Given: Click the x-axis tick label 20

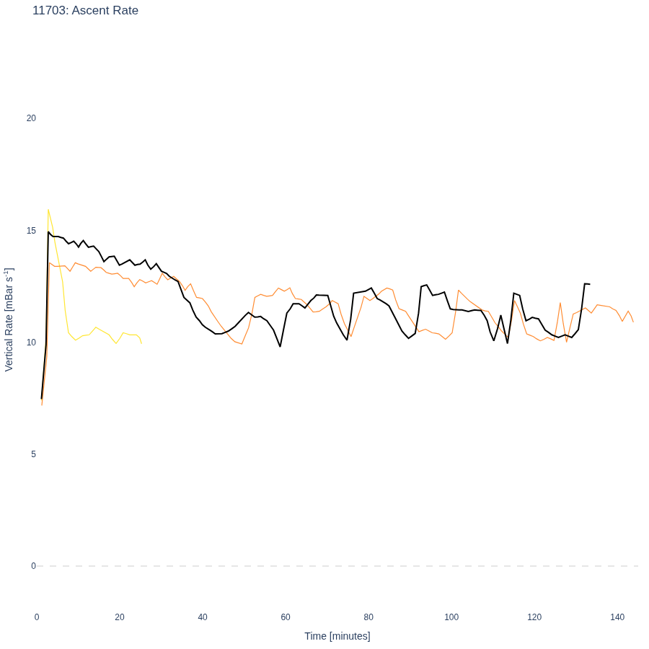Looking at the screenshot, I should (120, 617).
